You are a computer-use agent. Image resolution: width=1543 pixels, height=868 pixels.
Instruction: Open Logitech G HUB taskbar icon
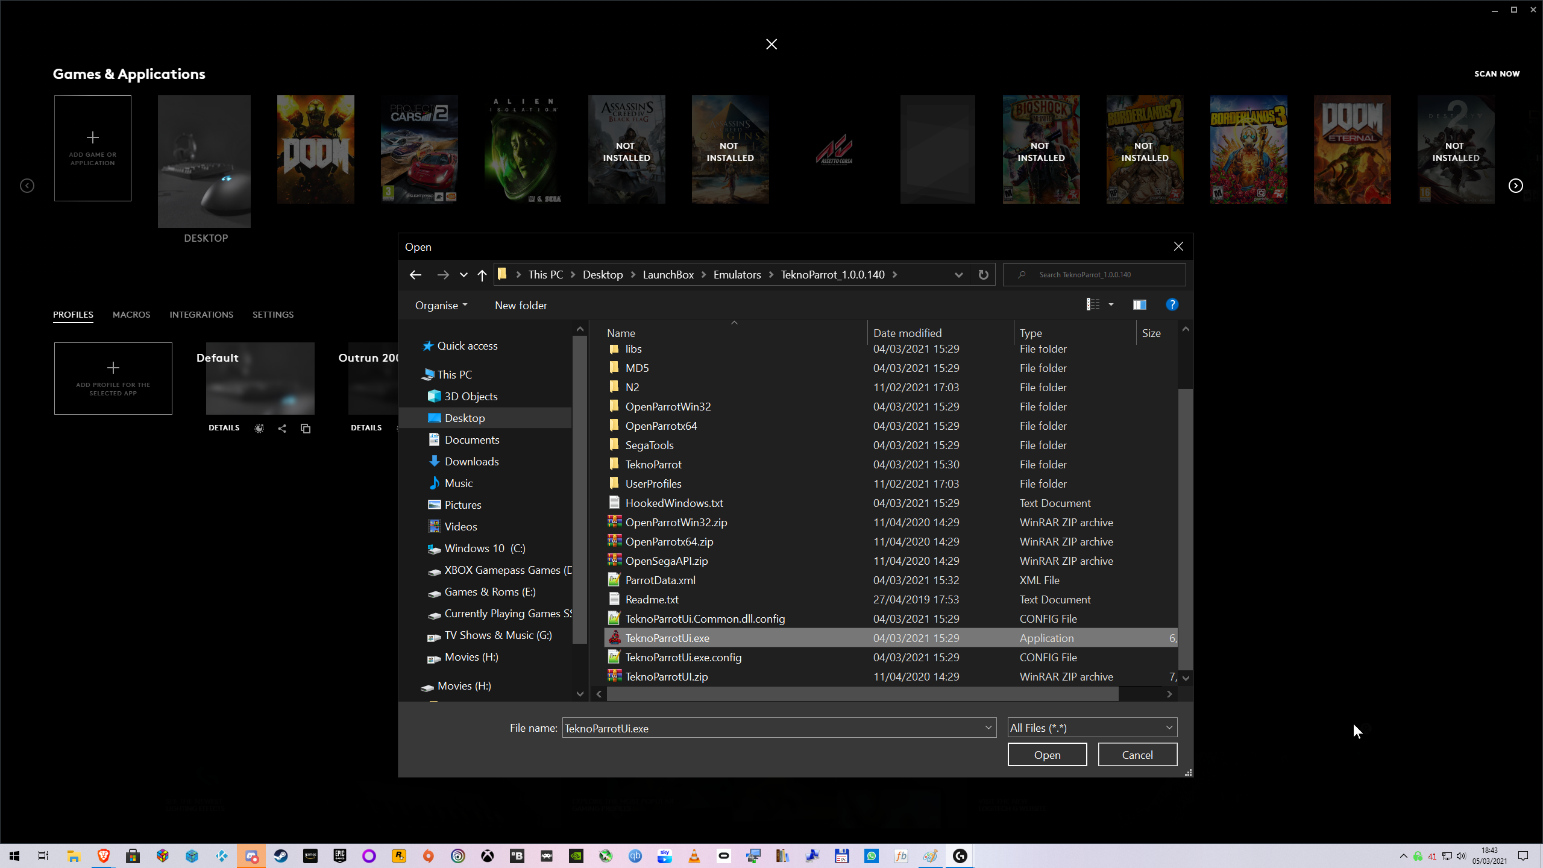tap(960, 856)
